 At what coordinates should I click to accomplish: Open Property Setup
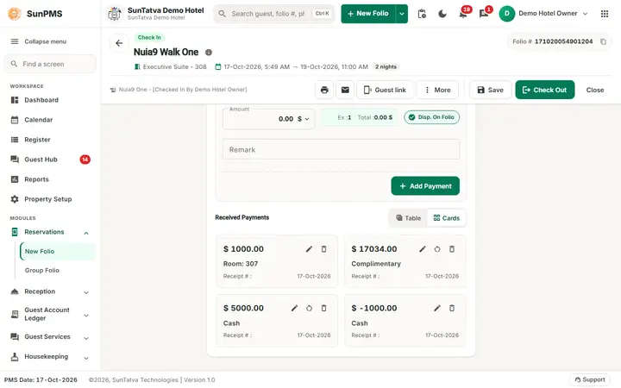pyautogui.click(x=48, y=199)
